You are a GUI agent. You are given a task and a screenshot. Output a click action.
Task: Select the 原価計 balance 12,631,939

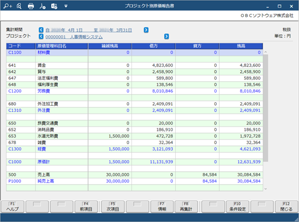(x=241, y=162)
